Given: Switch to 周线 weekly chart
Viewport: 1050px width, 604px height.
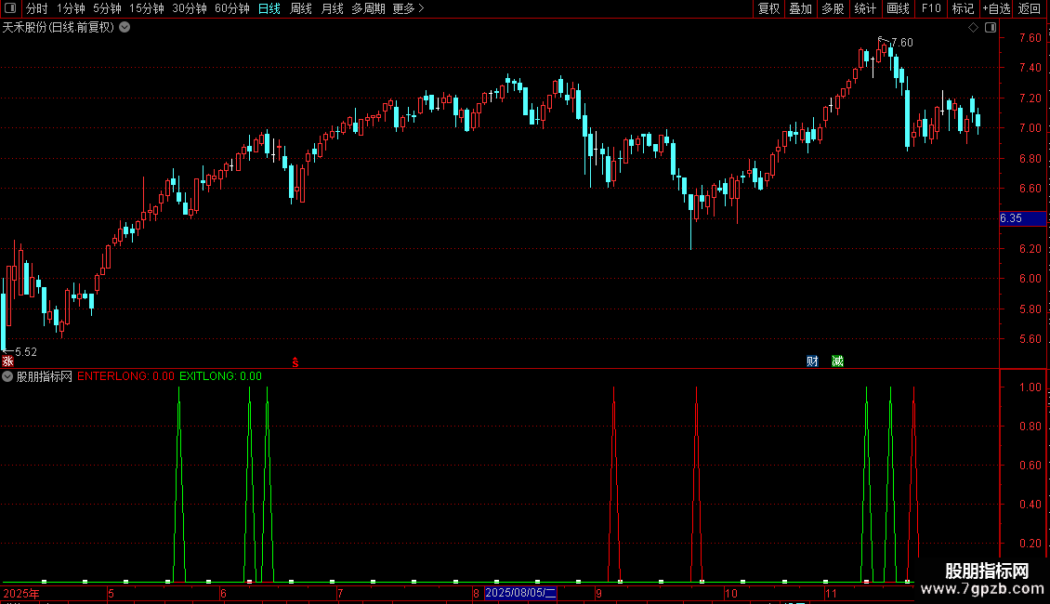Looking at the screenshot, I should pos(301,8).
